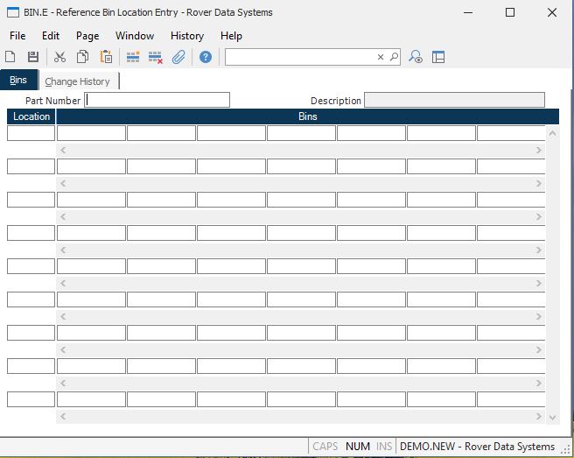This screenshot has width=574, height=458.
Task: Click the first Location cell
Action: click(x=31, y=133)
